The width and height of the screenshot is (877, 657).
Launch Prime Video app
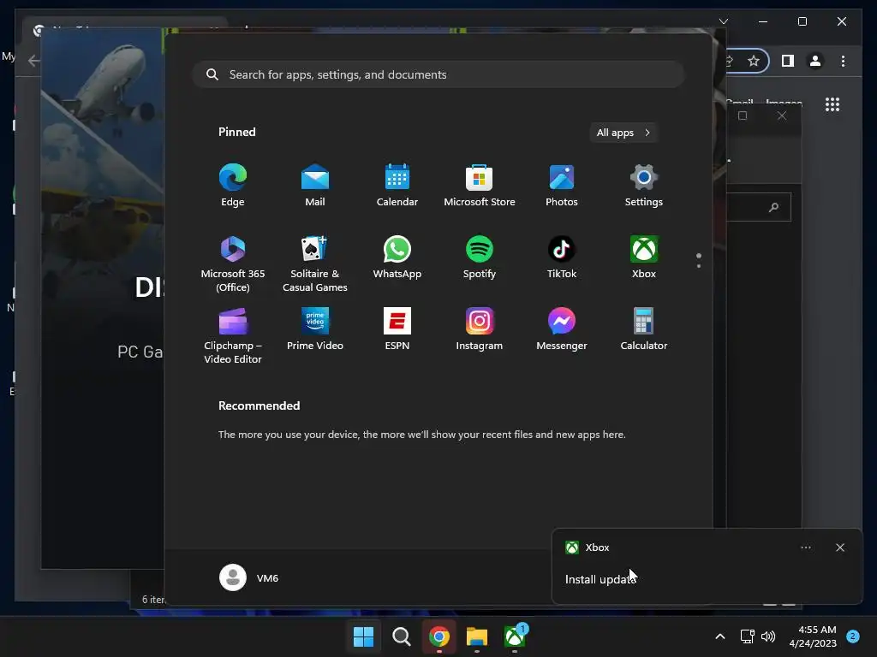(x=315, y=329)
